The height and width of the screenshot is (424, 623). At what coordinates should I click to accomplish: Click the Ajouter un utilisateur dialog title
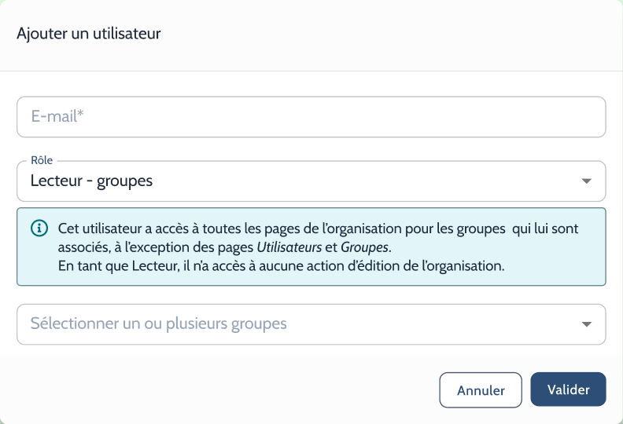coord(89,33)
